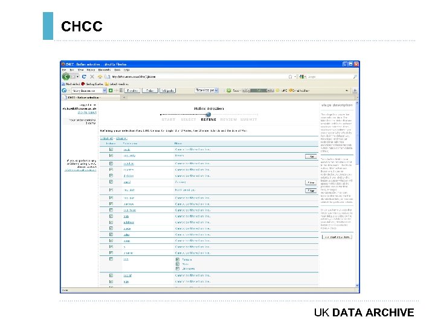Viewport: 435px width, 326px height.
Task: Click the blue stage marker above REFINE
Action: click(x=208, y=114)
